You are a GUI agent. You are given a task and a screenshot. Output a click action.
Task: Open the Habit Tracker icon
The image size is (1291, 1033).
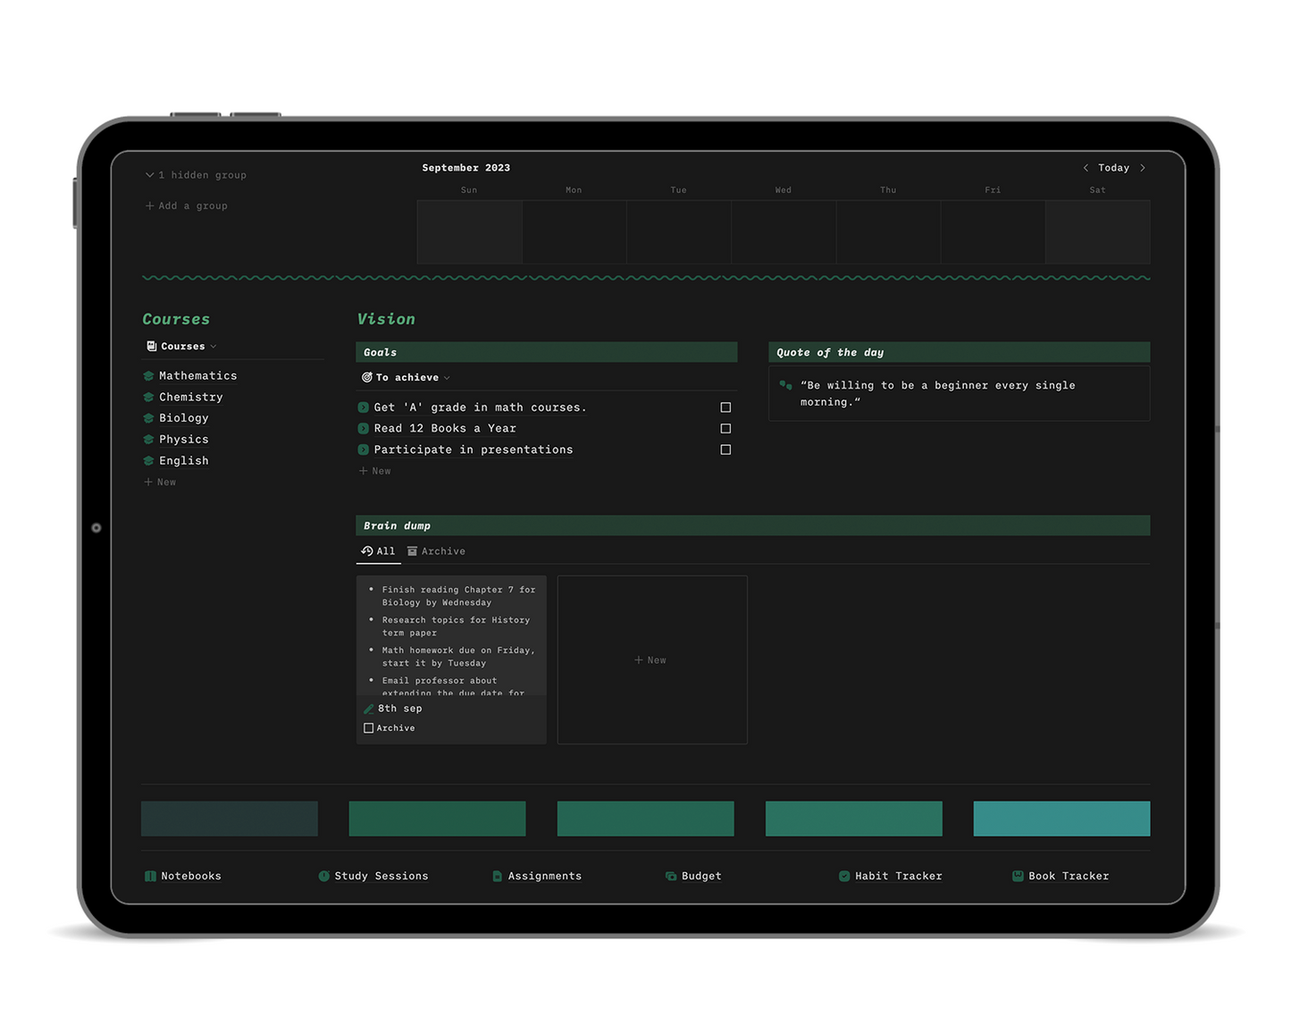[844, 876]
